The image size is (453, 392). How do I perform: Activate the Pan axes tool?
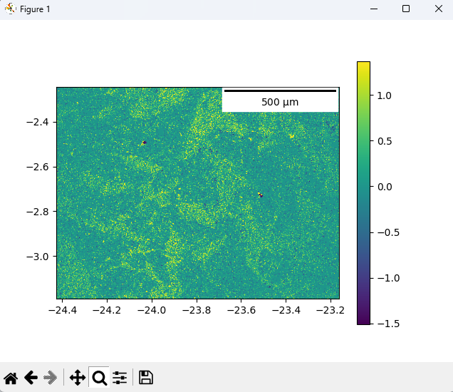[x=77, y=378]
